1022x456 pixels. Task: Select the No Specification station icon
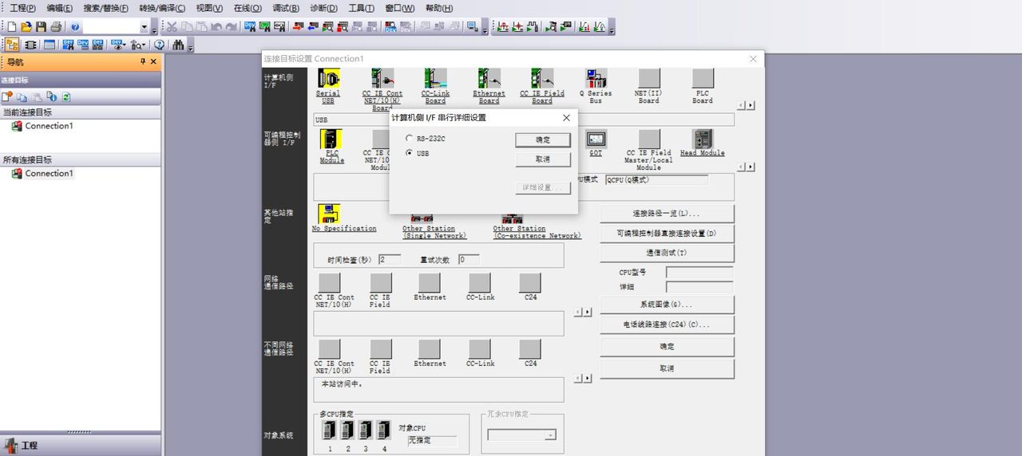pyautogui.click(x=329, y=214)
